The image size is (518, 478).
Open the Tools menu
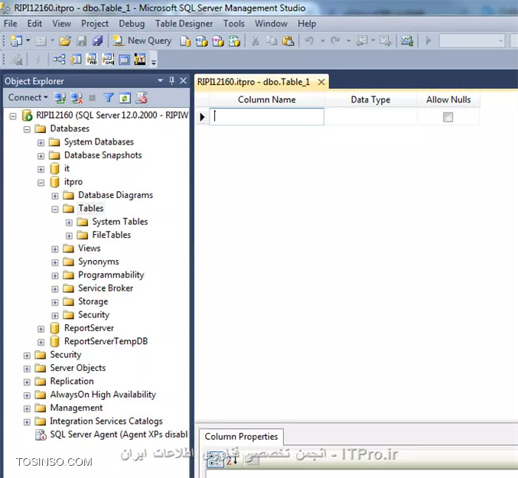(234, 24)
